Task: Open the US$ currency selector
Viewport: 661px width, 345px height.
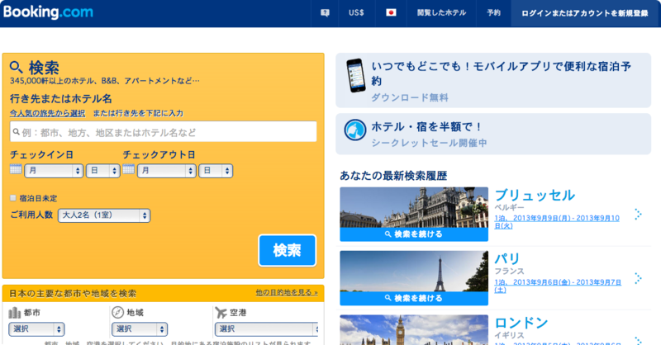Action: (356, 12)
